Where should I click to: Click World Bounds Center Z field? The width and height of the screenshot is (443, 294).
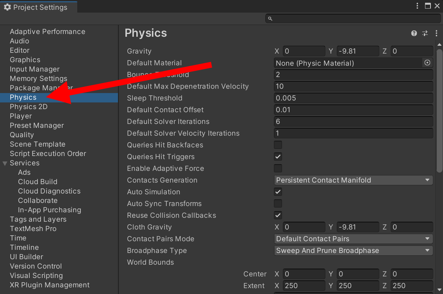[x=412, y=274]
